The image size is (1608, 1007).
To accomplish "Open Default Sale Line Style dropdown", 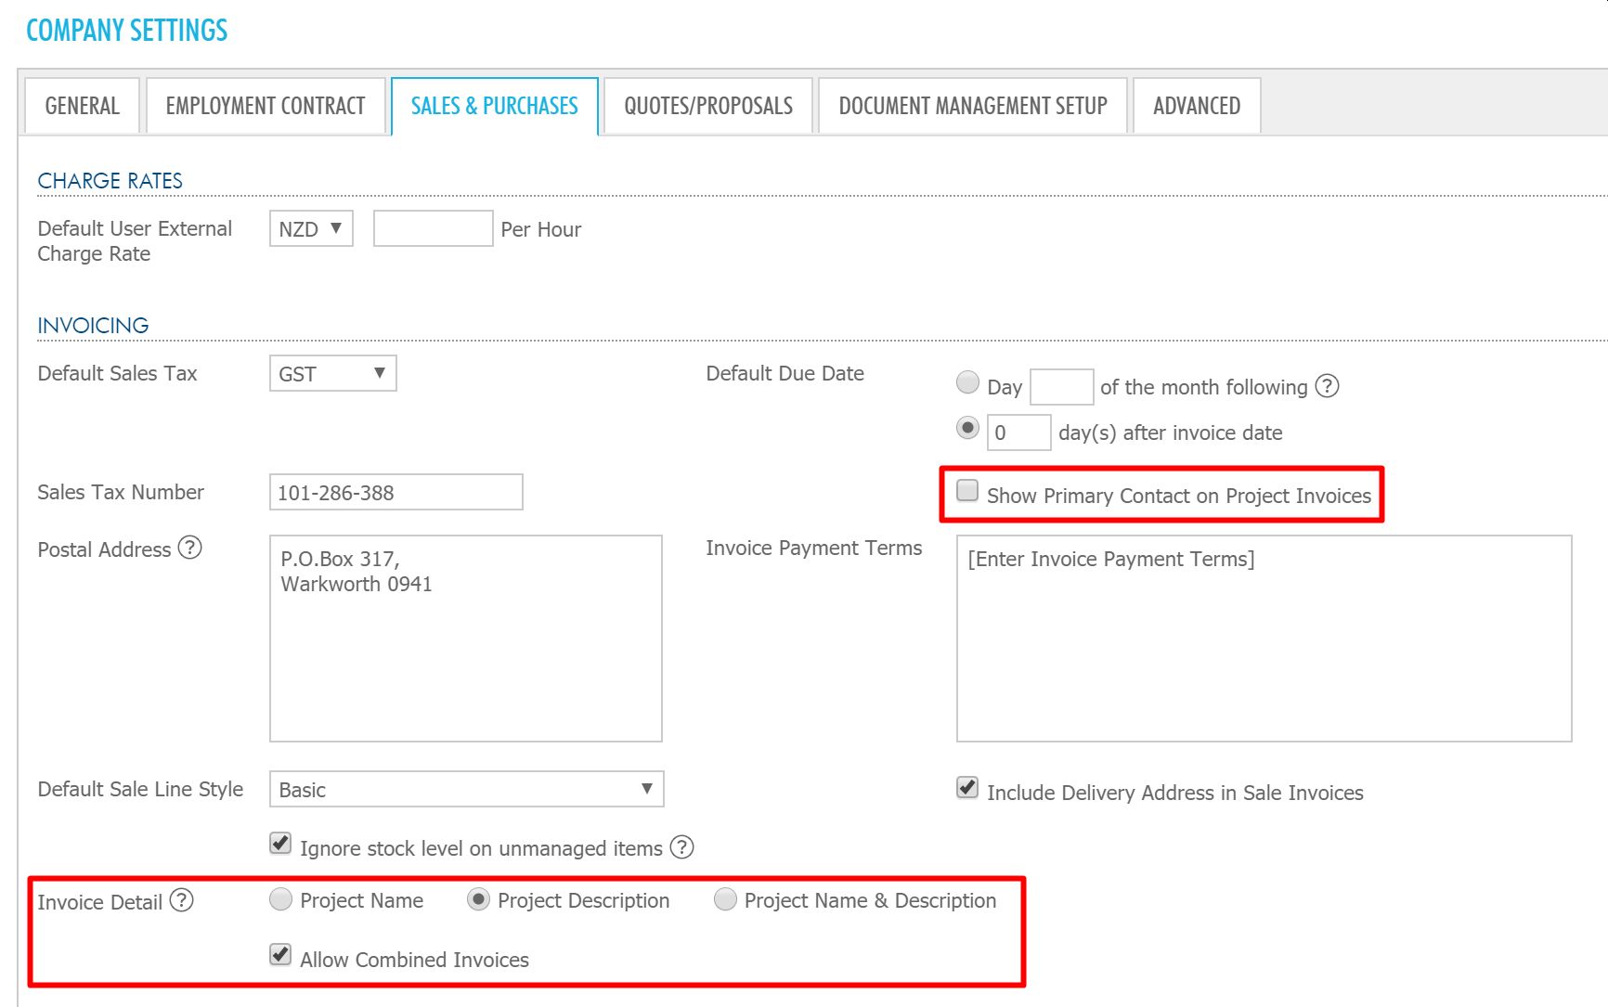I will [x=466, y=790].
